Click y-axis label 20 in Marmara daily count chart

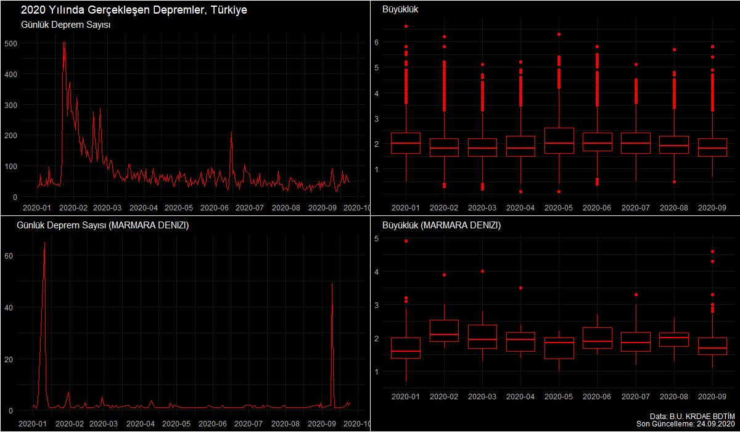9,359
